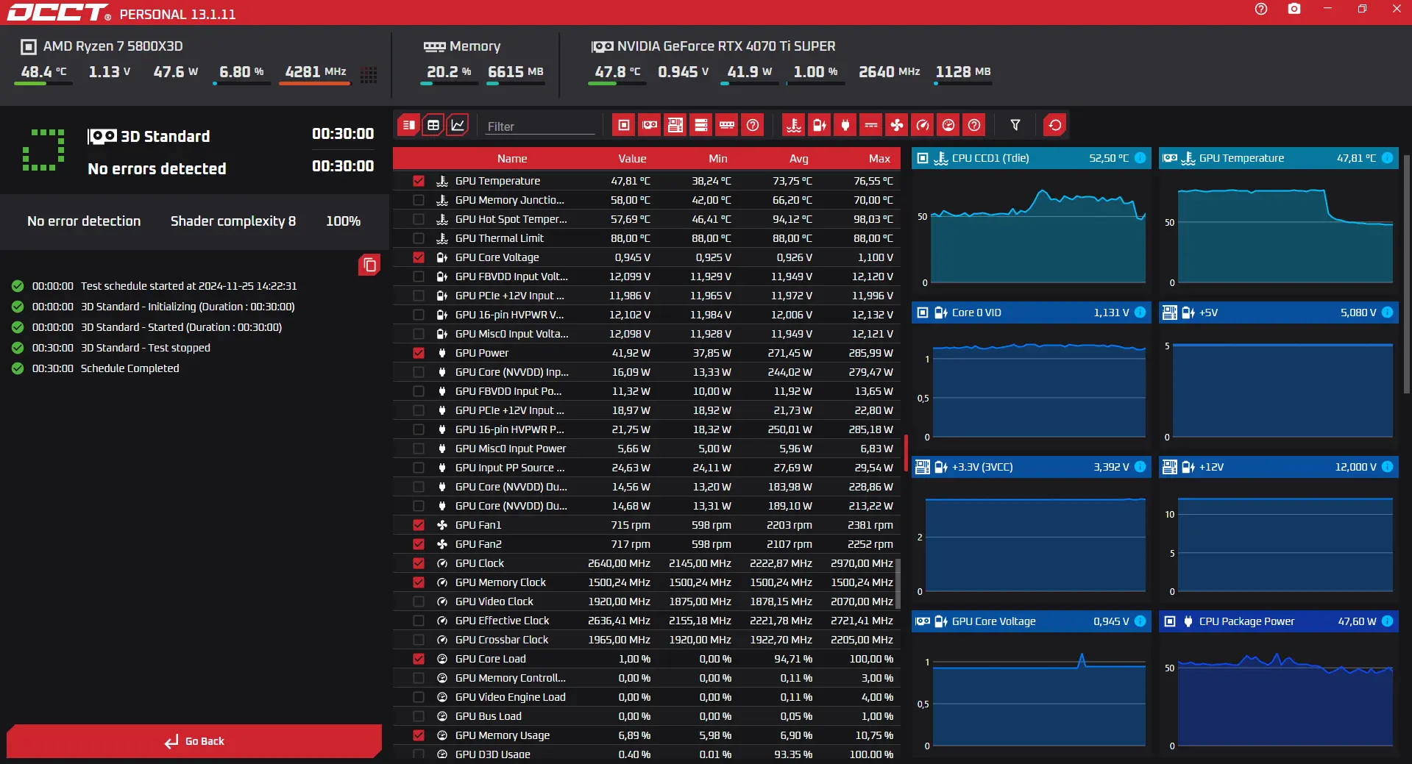Screen dimensions: 1412x764
Task: Select the GPU Bus Load row name
Action: [489, 716]
